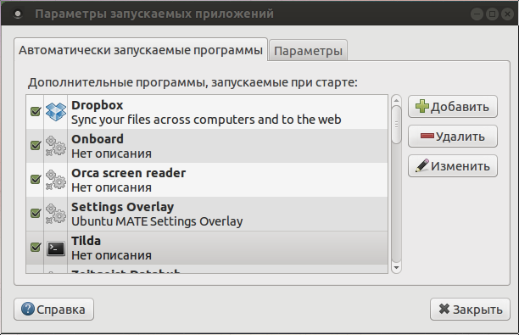Maximize the window from title bar
This screenshot has height=335, width=519.
pyautogui.click(x=492, y=14)
